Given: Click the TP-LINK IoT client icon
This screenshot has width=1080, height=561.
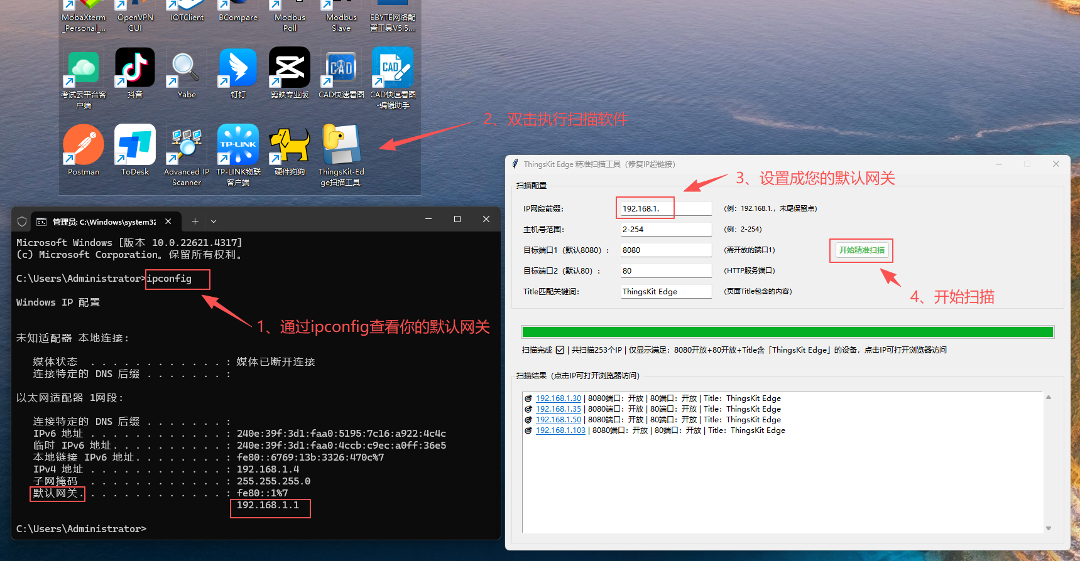Looking at the screenshot, I should click(238, 145).
